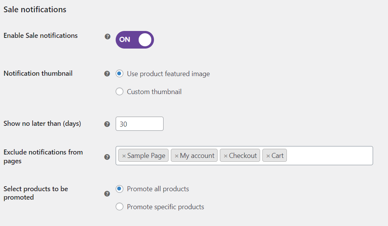Click help icon for Notification thumbnail

(107, 74)
